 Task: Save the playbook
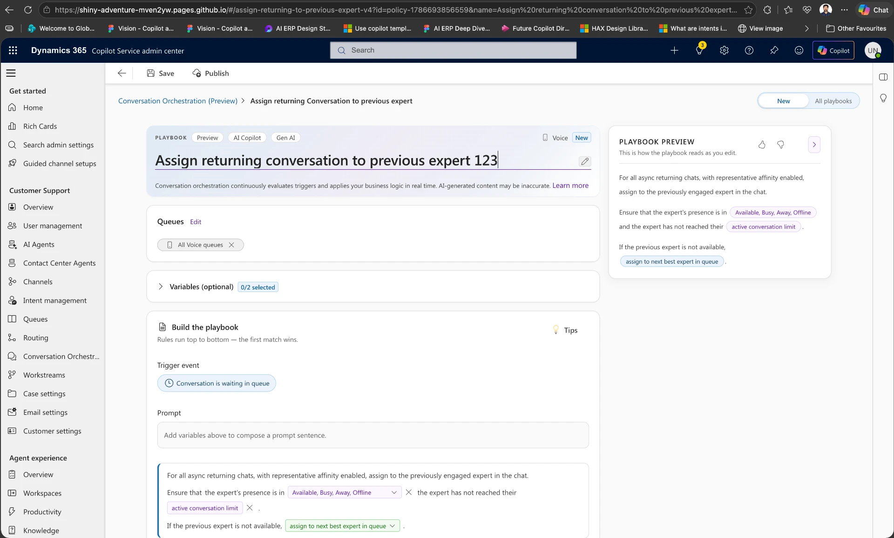[x=160, y=73]
